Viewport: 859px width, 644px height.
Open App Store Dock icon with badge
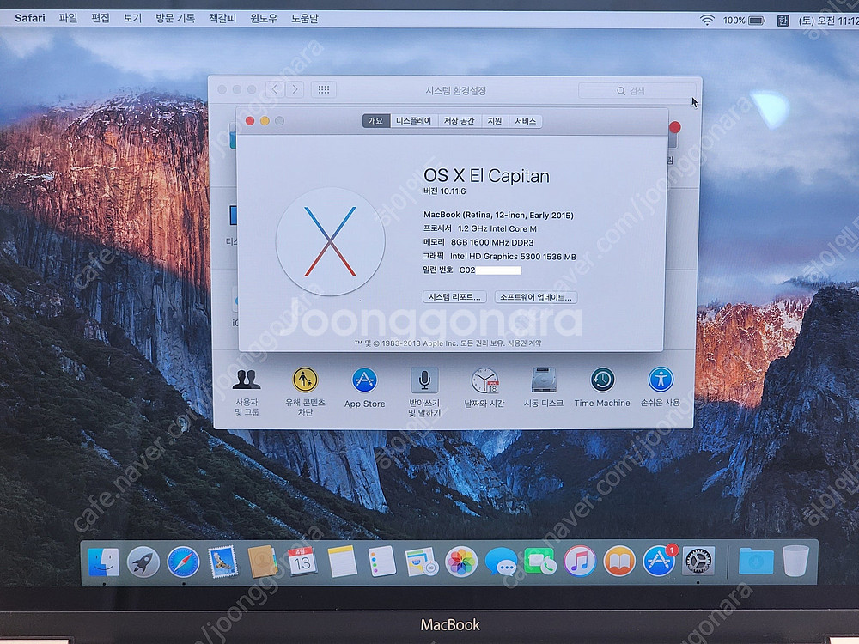pyautogui.click(x=659, y=561)
